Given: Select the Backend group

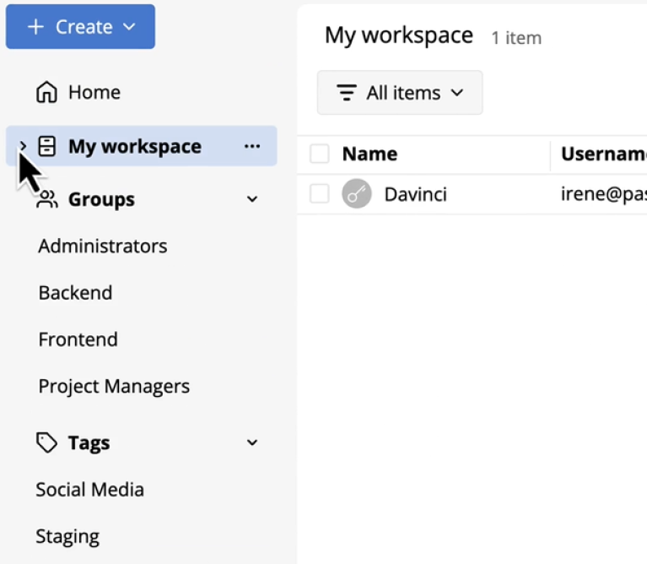Looking at the screenshot, I should tap(75, 293).
